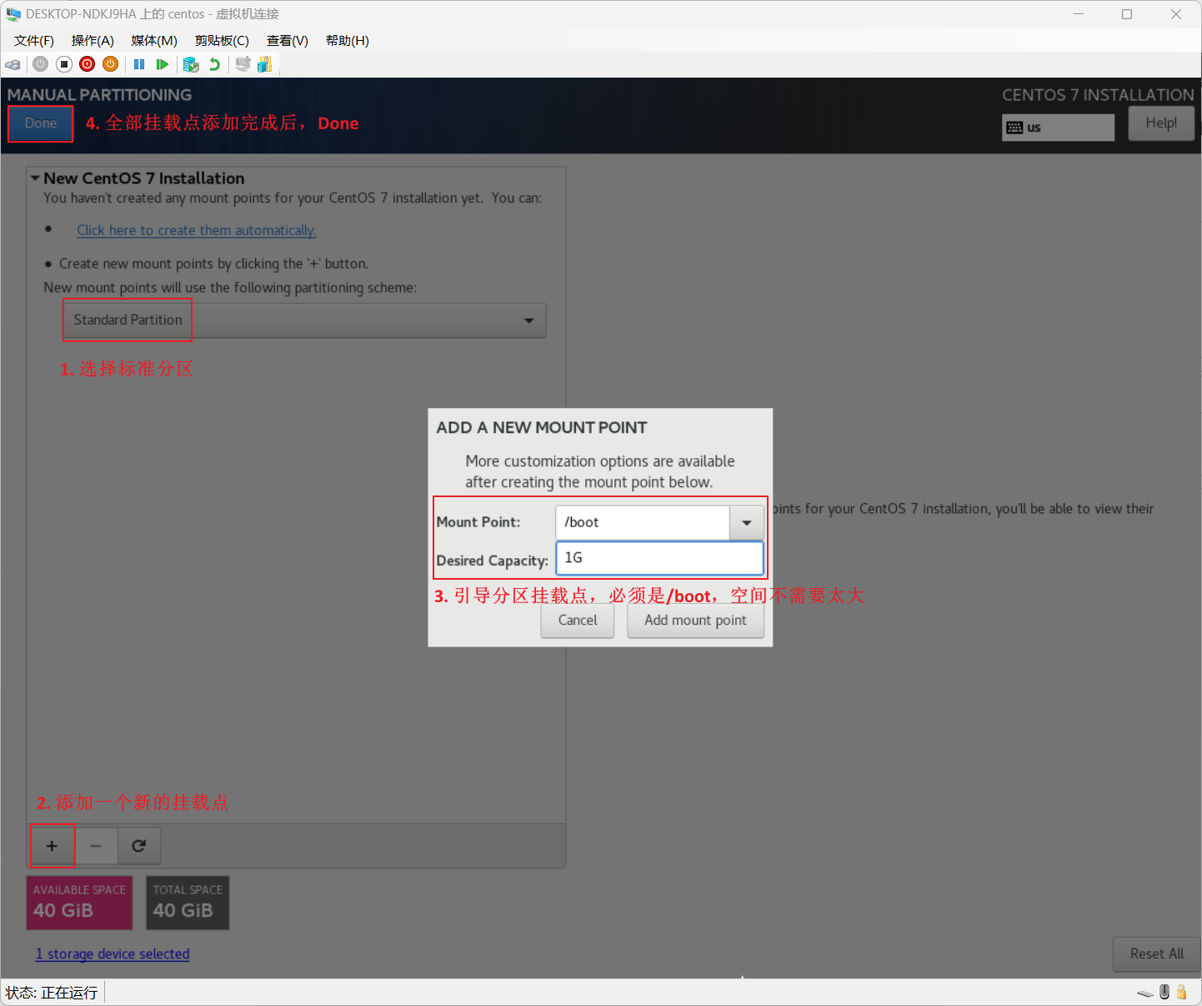This screenshot has width=1202, height=1006.
Task: Open the 帮助(H) menu
Action: pos(348,41)
